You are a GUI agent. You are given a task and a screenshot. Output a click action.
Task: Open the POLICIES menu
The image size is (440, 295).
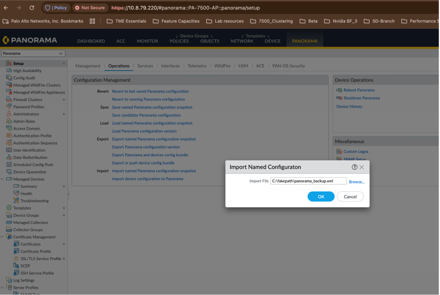(179, 41)
